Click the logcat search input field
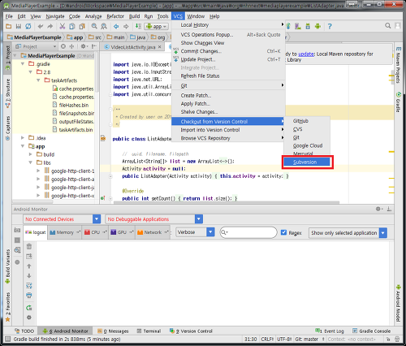Image resolution: width=406 pixels, height=346 pixels. pos(248,232)
